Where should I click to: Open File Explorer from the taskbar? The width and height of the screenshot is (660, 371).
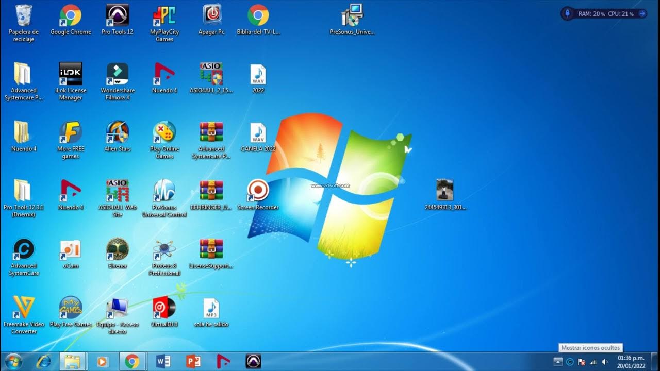point(72,362)
